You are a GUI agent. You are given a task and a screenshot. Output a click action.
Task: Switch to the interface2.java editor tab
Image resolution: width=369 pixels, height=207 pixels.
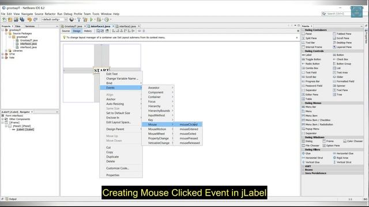tap(127, 26)
